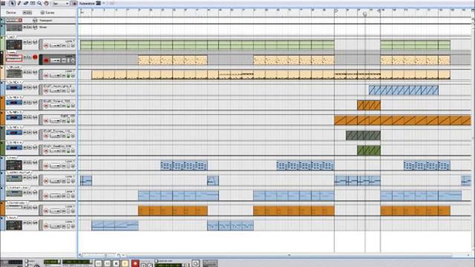The height and width of the screenshot is (267, 475).
Task: Click automation icon on the bottom track
Action: point(35,222)
